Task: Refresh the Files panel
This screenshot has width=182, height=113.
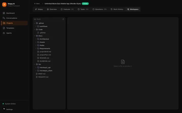Action: pos(63,19)
